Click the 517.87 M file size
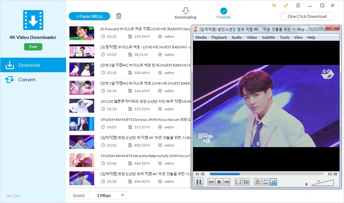The width and height of the screenshot is (344, 203). [142, 127]
